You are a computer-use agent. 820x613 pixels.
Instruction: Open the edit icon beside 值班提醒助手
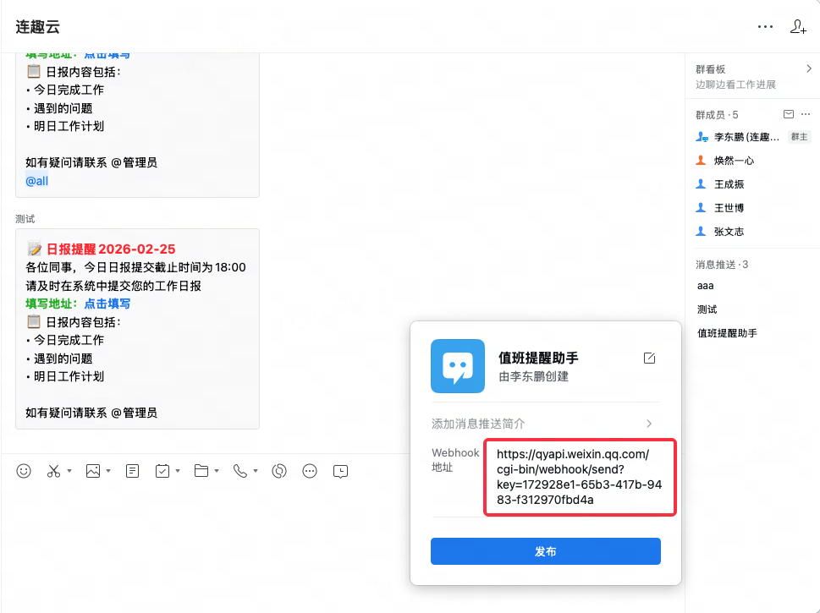pos(648,358)
